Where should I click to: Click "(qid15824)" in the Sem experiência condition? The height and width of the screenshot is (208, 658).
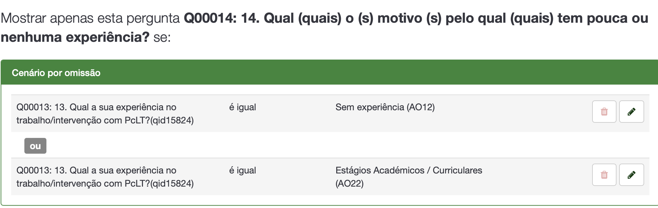pyautogui.click(x=172, y=120)
